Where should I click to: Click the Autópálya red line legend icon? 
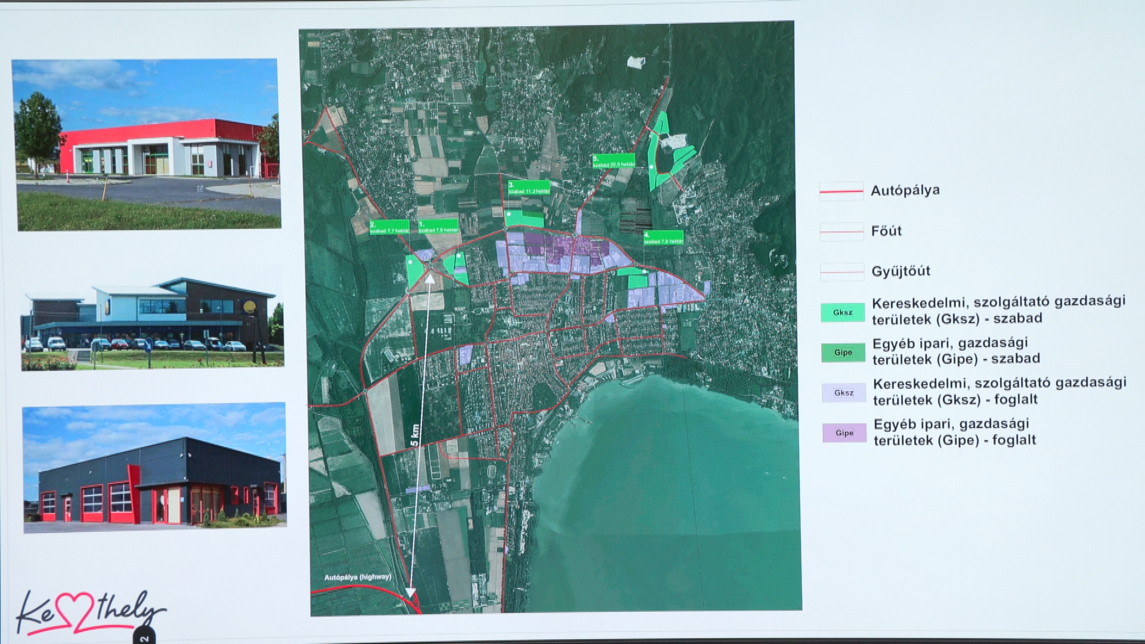[x=841, y=191]
